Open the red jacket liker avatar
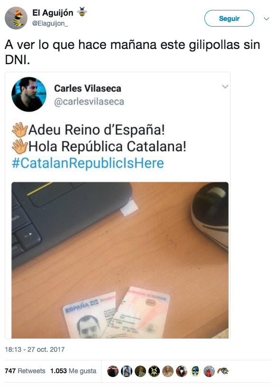 209,371
